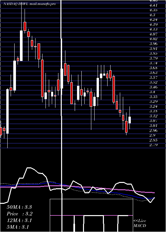
Task: Select the 2.96 price axis label
Action: pyautogui.click(x=153, y=131)
